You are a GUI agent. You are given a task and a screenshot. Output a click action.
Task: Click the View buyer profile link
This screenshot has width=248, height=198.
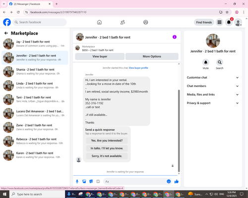point(138,68)
